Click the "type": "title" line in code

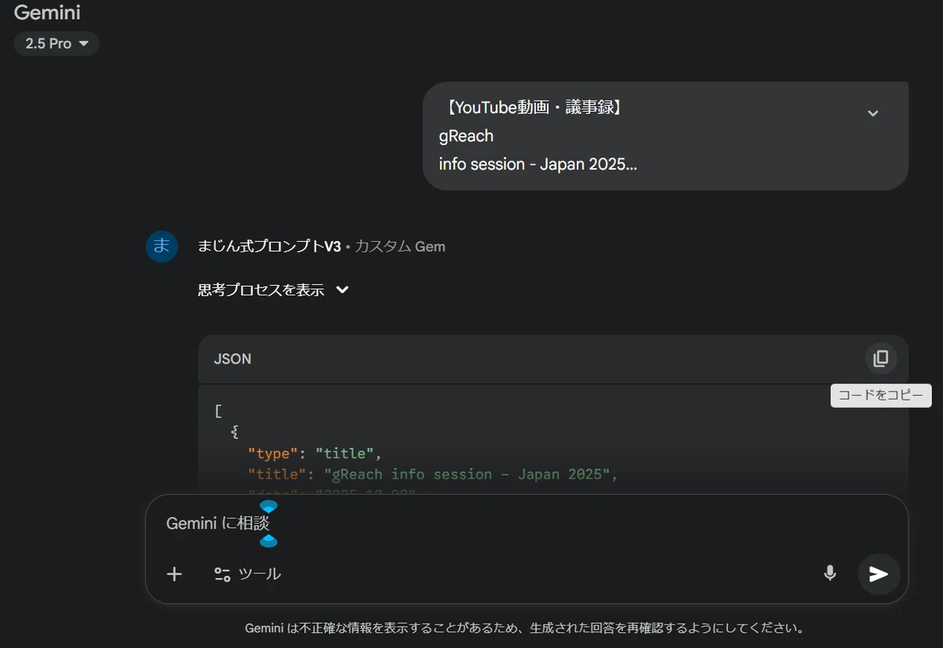pyautogui.click(x=314, y=453)
